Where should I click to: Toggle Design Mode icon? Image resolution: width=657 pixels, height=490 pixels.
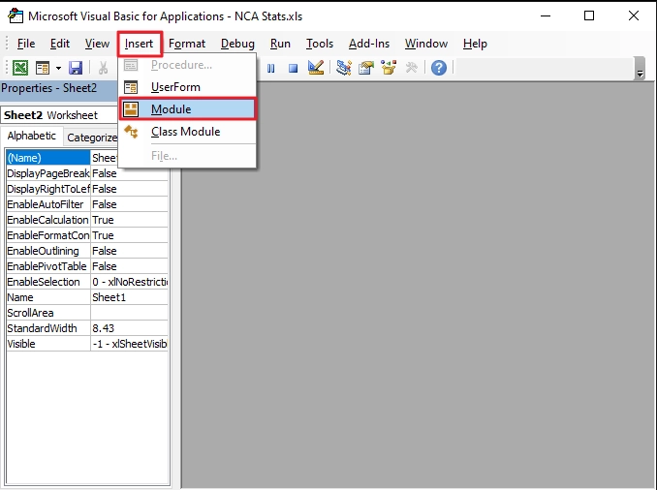(x=316, y=68)
